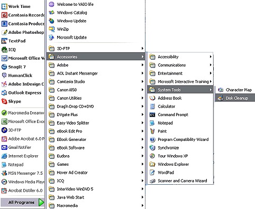Click the Outlook Express icon
The width and height of the screenshot is (255, 209).
(x=4, y=93)
